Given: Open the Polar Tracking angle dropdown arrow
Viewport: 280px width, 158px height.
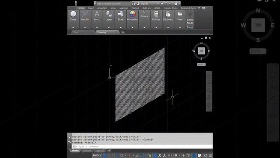Looking at the screenshot, I should tap(126, 155).
